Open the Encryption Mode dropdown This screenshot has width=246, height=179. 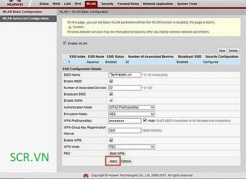coord(131,114)
